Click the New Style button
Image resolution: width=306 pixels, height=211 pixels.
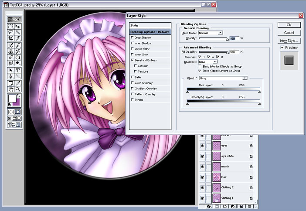coord(289,41)
